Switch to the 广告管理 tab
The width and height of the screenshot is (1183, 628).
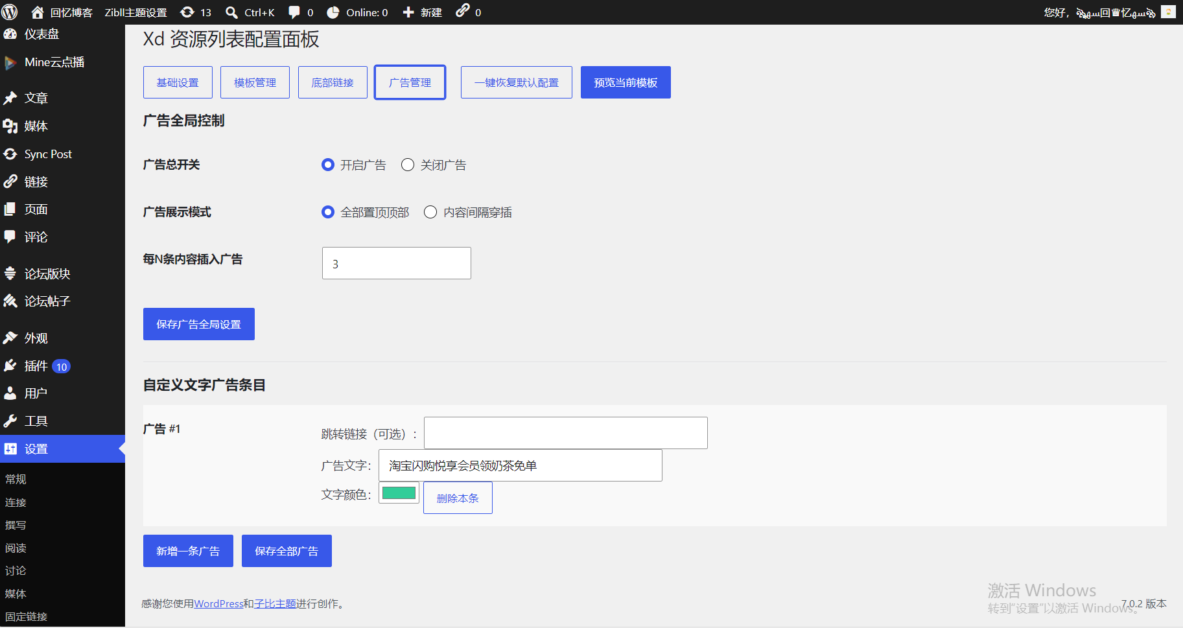410,82
